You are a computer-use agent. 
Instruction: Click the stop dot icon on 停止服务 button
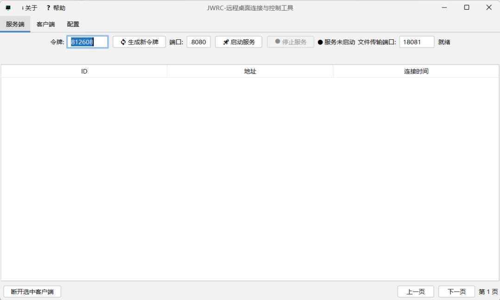click(278, 42)
